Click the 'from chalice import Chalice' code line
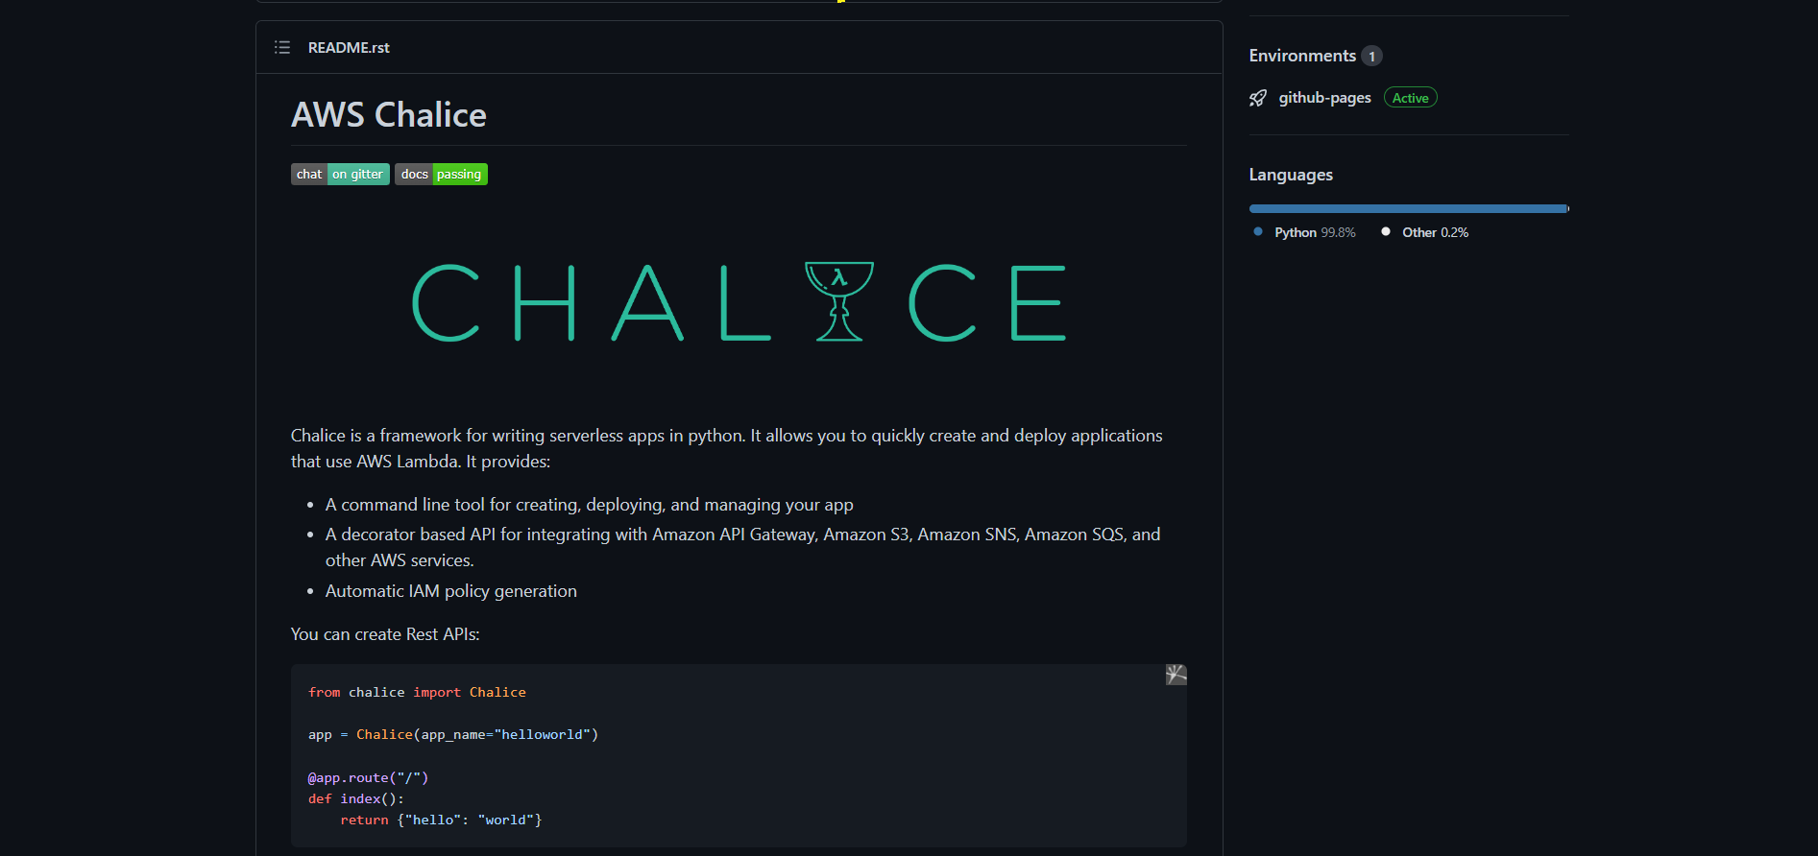1818x856 pixels. 417,692
